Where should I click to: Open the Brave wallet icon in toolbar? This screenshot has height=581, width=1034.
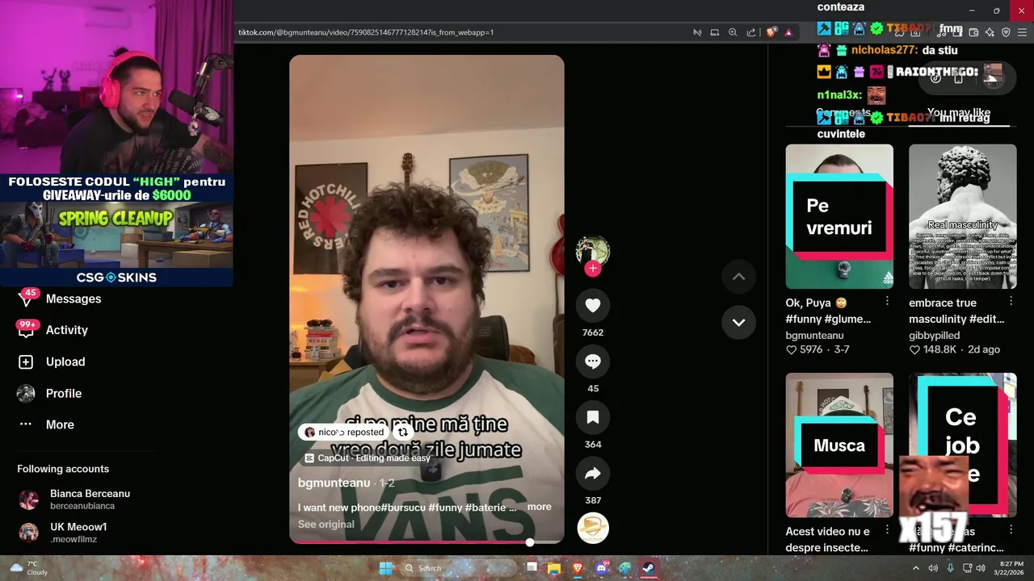[973, 32]
